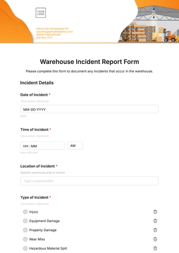Image resolution: width=179 pixels, height=253 pixels.
Task: Click the WWW.TEMPLATE.NET website text
Action: [x=49, y=35]
